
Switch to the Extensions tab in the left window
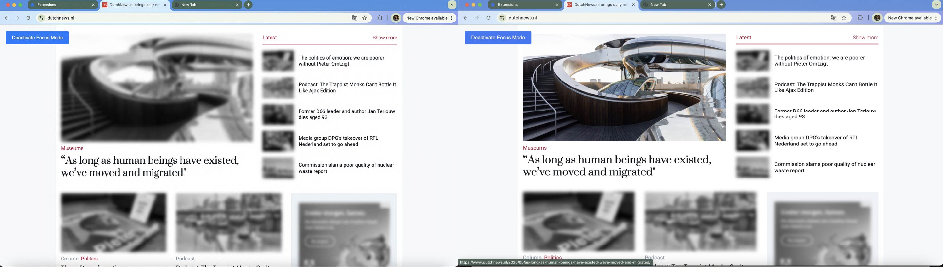60,5
